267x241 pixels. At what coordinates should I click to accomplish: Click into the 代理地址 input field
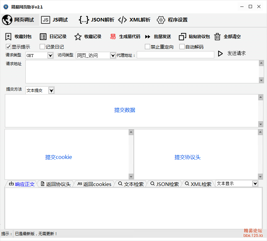[176, 55]
